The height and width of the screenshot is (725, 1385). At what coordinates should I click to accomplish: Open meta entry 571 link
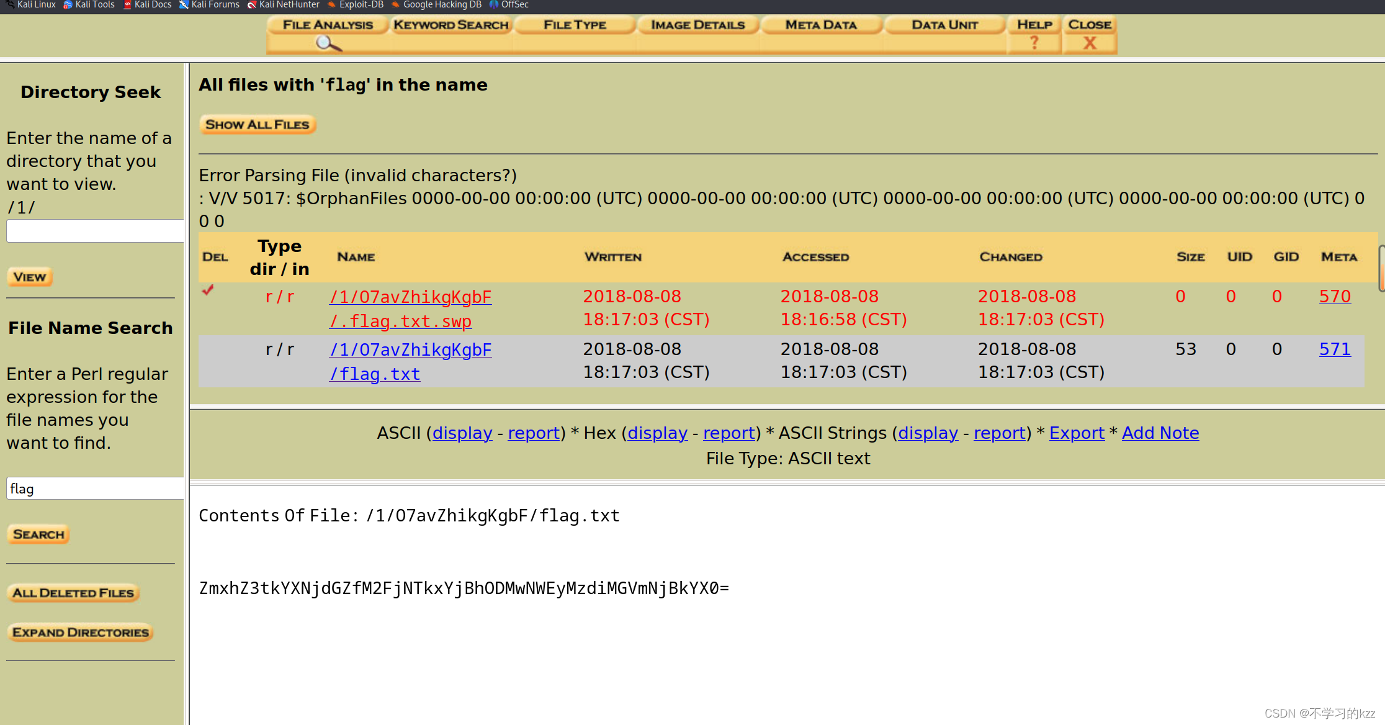(1335, 349)
